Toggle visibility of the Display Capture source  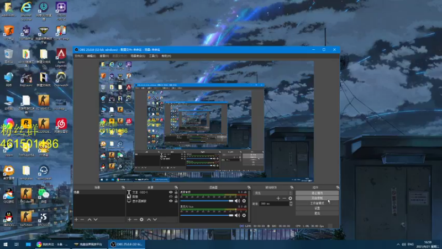[171, 201]
